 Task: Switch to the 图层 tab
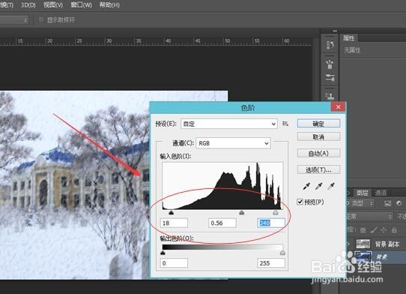point(363,193)
